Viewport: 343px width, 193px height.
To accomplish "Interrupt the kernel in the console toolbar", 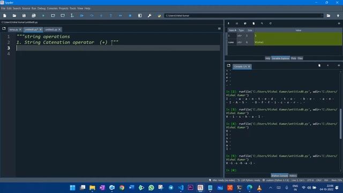I will [x=327, y=65].
